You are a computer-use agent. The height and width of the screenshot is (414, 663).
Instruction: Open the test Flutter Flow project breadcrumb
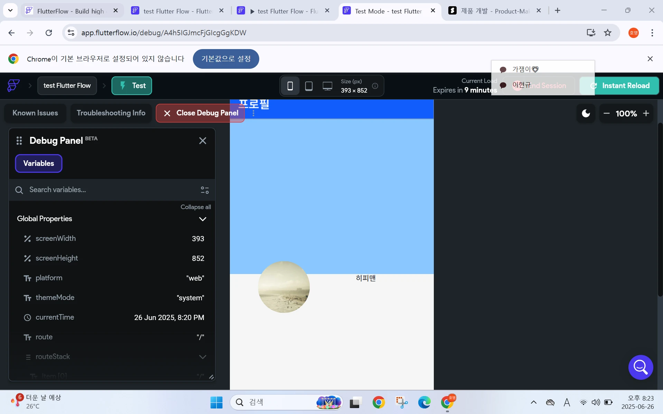(67, 86)
